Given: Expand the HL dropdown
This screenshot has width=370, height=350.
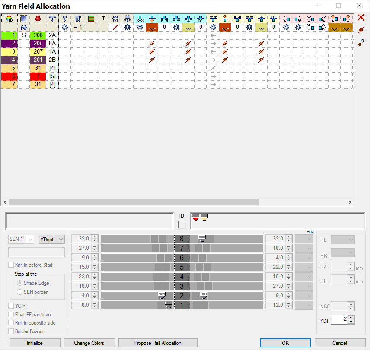Looking at the screenshot, I should coord(342,240).
